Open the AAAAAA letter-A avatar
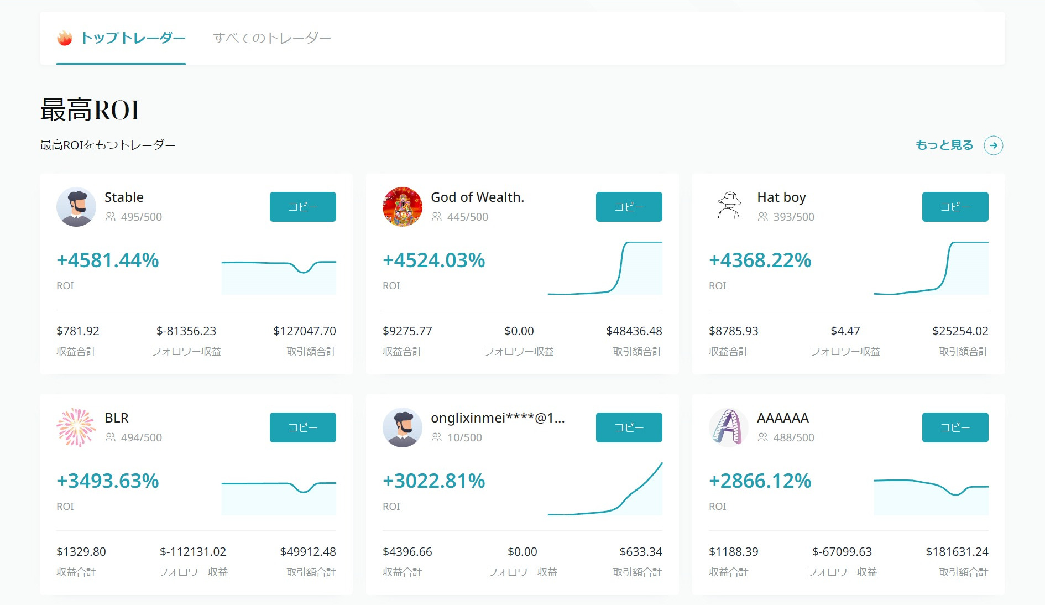 click(729, 427)
